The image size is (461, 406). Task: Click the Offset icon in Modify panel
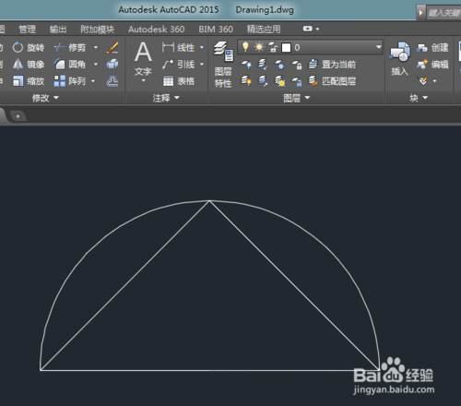(112, 81)
